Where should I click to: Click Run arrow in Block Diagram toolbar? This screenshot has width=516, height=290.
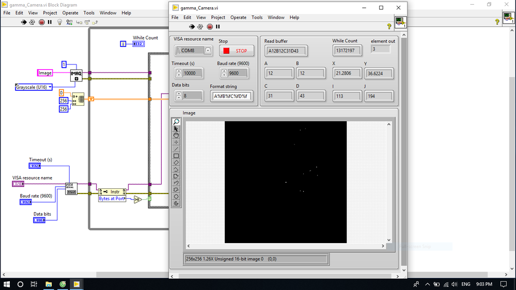click(24, 22)
